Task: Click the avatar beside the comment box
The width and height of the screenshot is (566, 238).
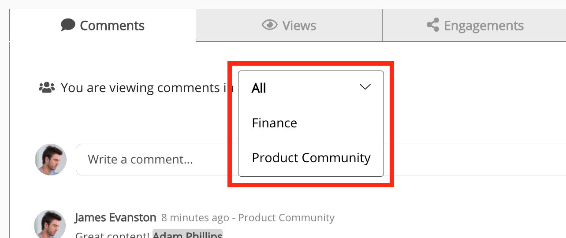Action: [x=51, y=160]
